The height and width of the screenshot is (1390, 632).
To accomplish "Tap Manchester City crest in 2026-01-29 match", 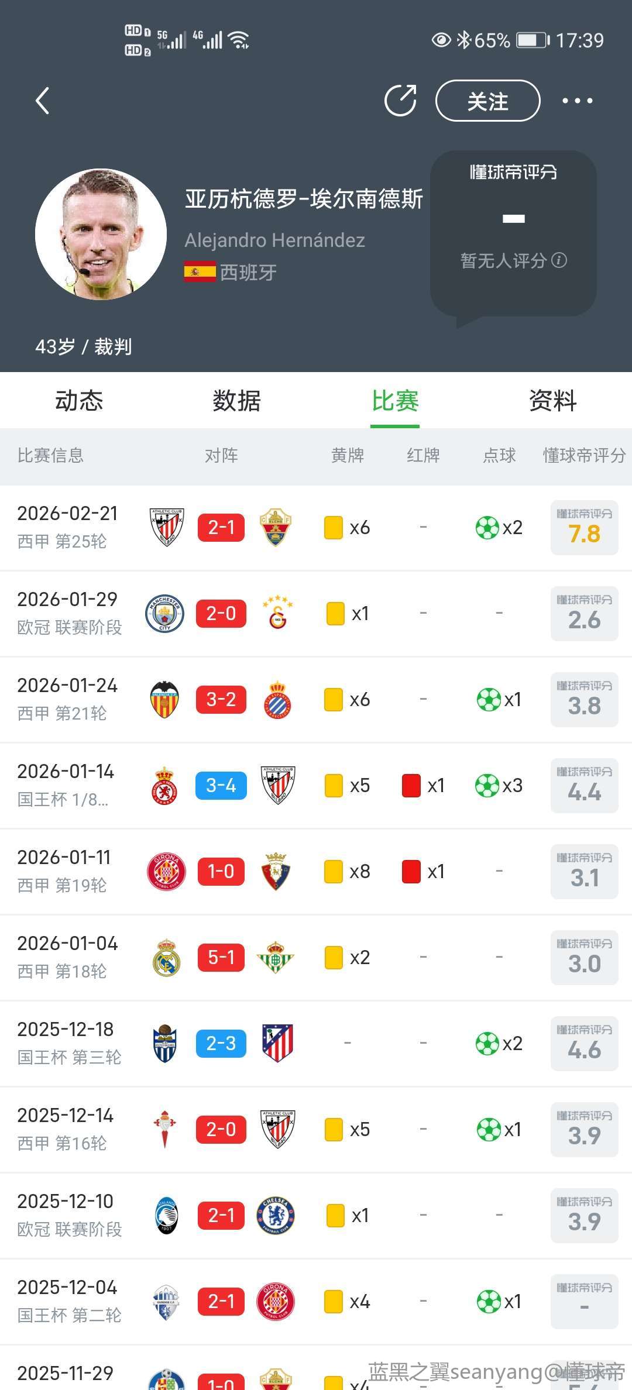I will pyautogui.click(x=164, y=614).
